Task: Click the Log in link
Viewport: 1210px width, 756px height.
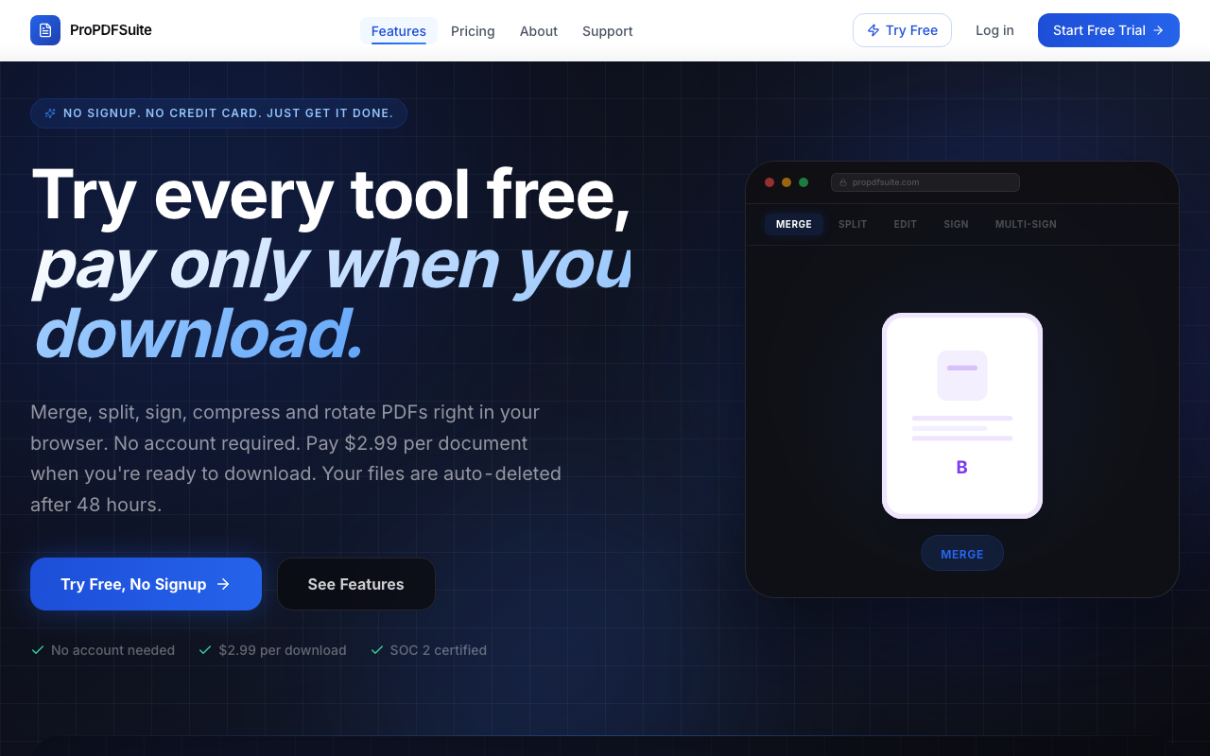Action: click(x=994, y=30)
